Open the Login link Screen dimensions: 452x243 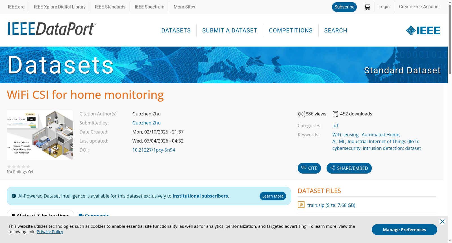tap(384, 7)
